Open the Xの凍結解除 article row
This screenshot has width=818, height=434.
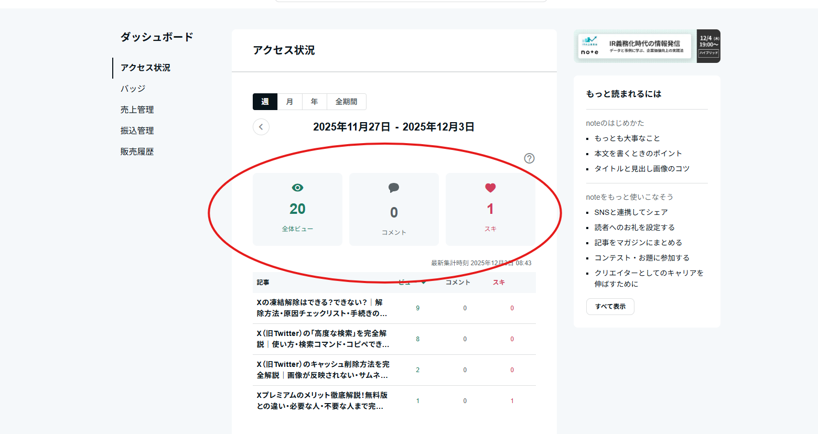tap(322, 308)
